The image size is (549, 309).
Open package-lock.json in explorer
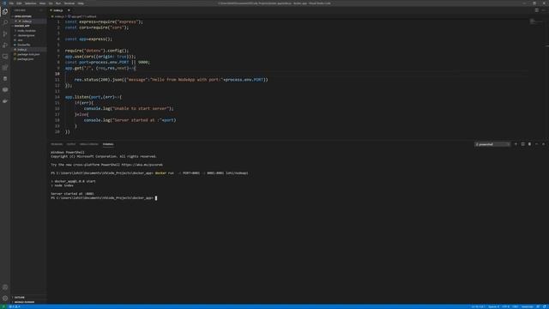(x=28, y=54)
